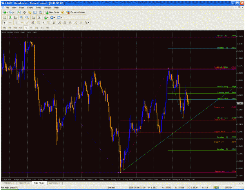Toggle chart Auto Scroll
The image size is (245, 190).
34,18
